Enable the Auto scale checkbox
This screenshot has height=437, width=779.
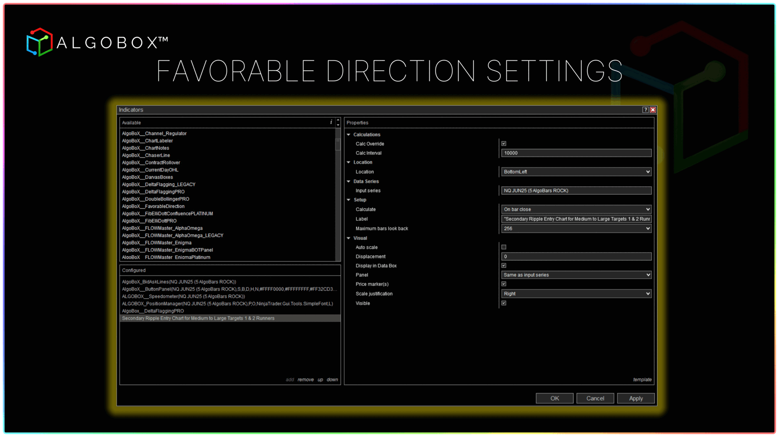[504, 247]
